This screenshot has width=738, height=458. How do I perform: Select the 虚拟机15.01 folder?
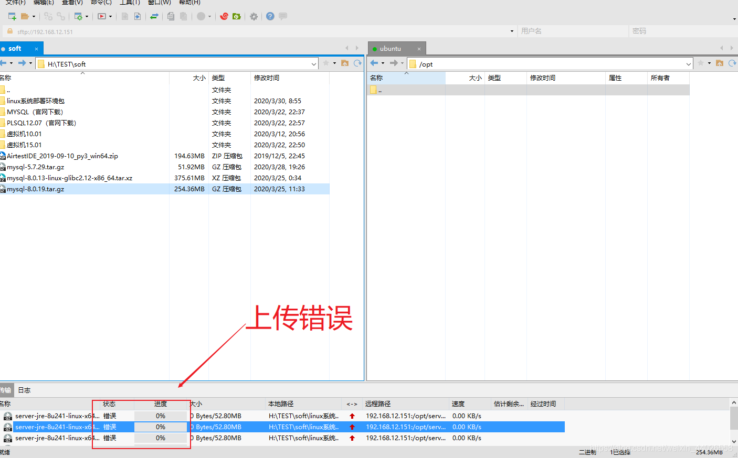pyautogui.click(x=24, y=145)
